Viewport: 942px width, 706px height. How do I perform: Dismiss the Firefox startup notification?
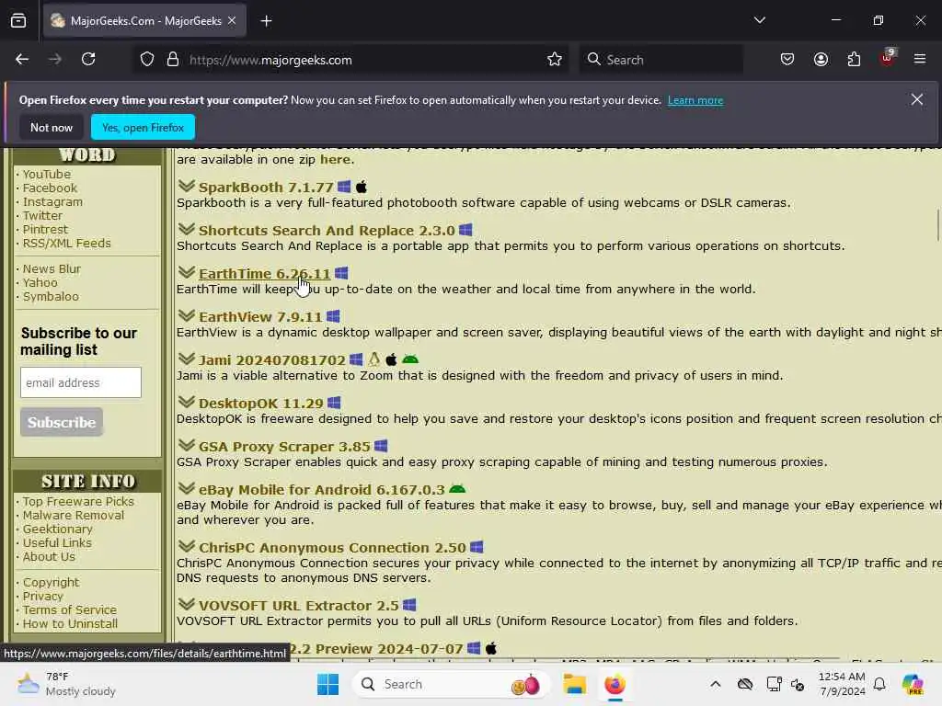917,99
